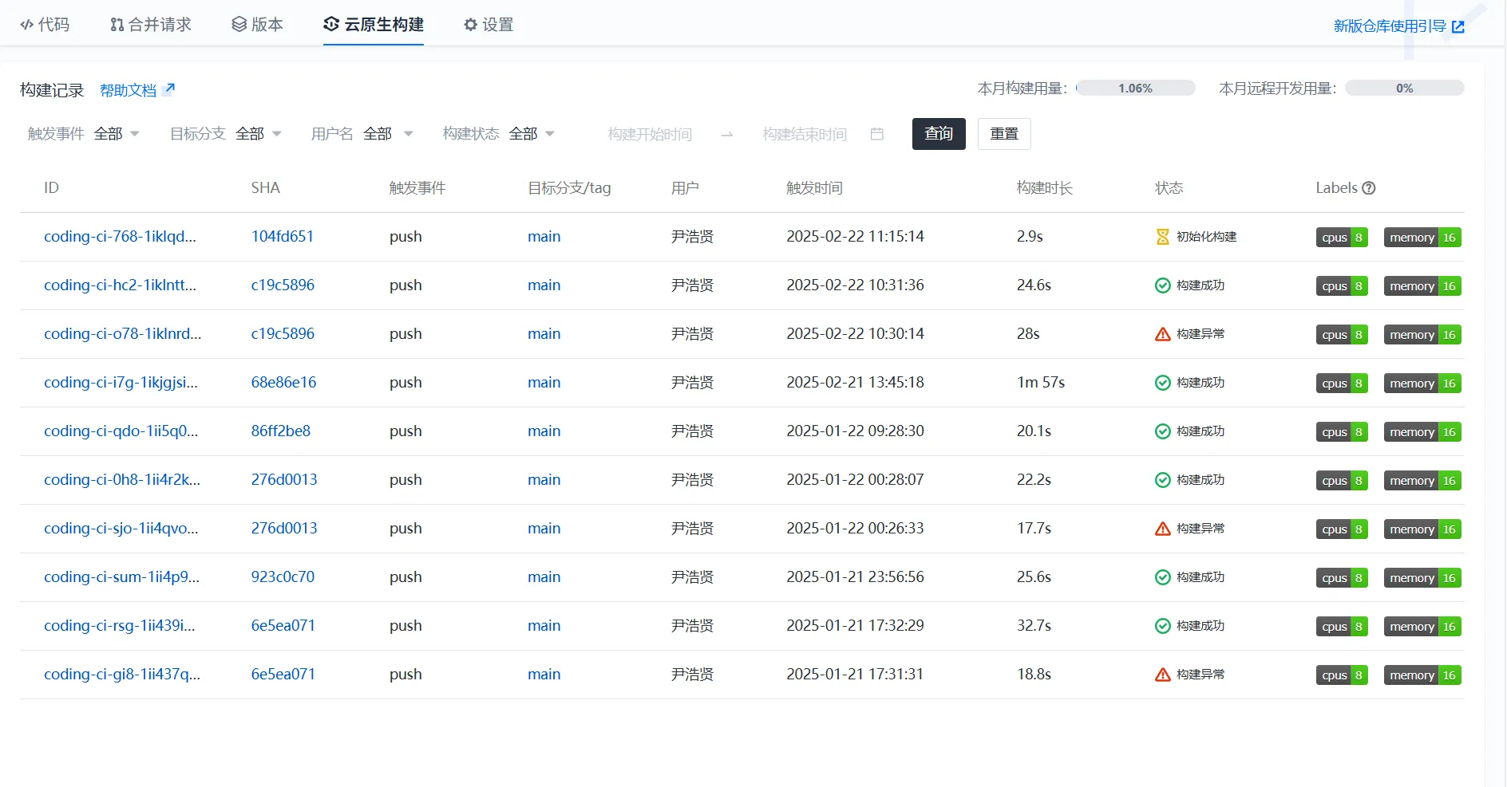Click success check icon for 17:32:29 build
Screen dimensions: 1507x787
point(1163,626)
